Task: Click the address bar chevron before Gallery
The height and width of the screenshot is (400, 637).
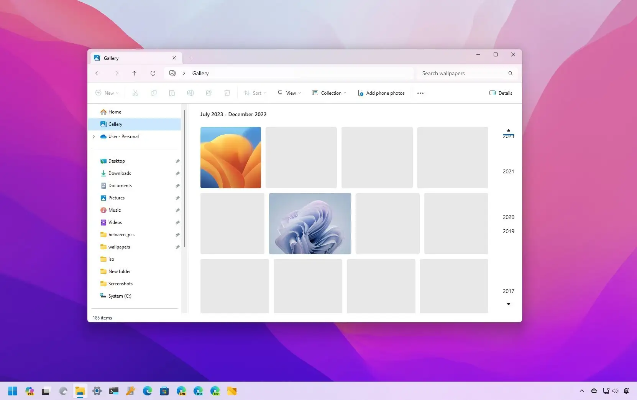Action: (x=184, y=73)
